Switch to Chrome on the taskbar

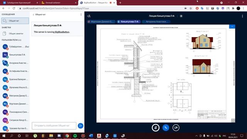coord(67,136)
